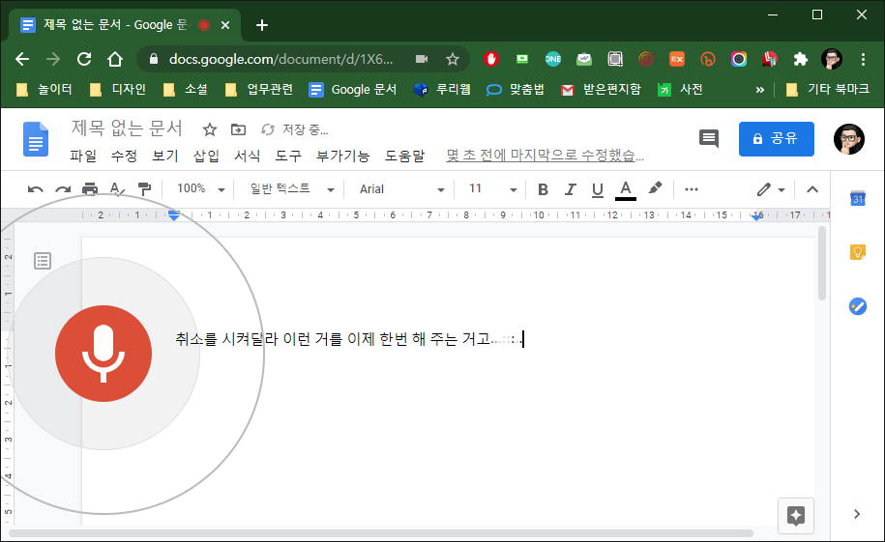The image size is (885, 542).
Task: Open the Google 문서 bookmark
Action: tap(353, 89)
